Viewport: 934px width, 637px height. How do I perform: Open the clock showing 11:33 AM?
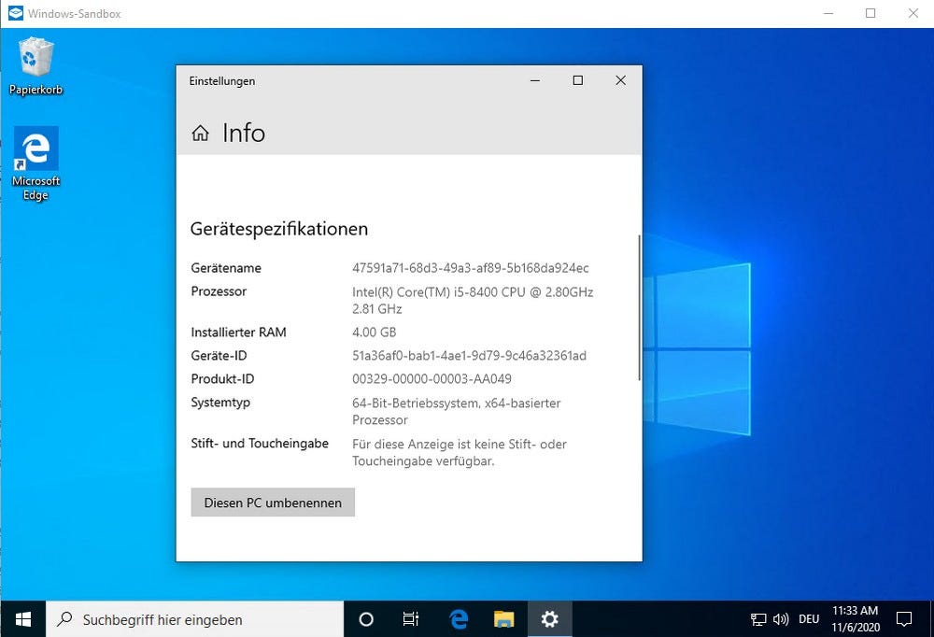856,619
